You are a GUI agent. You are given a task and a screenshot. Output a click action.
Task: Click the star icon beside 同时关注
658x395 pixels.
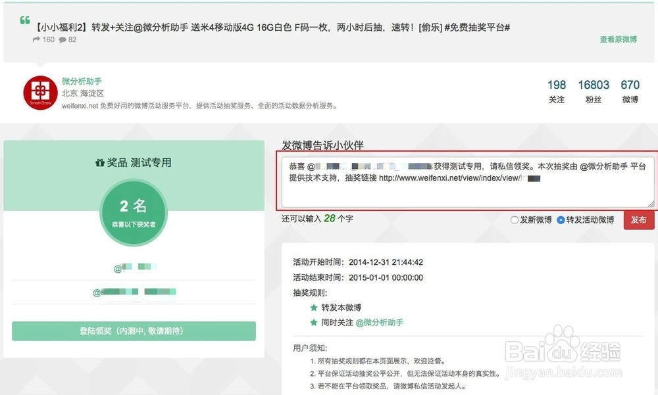[x=313, y=323]
